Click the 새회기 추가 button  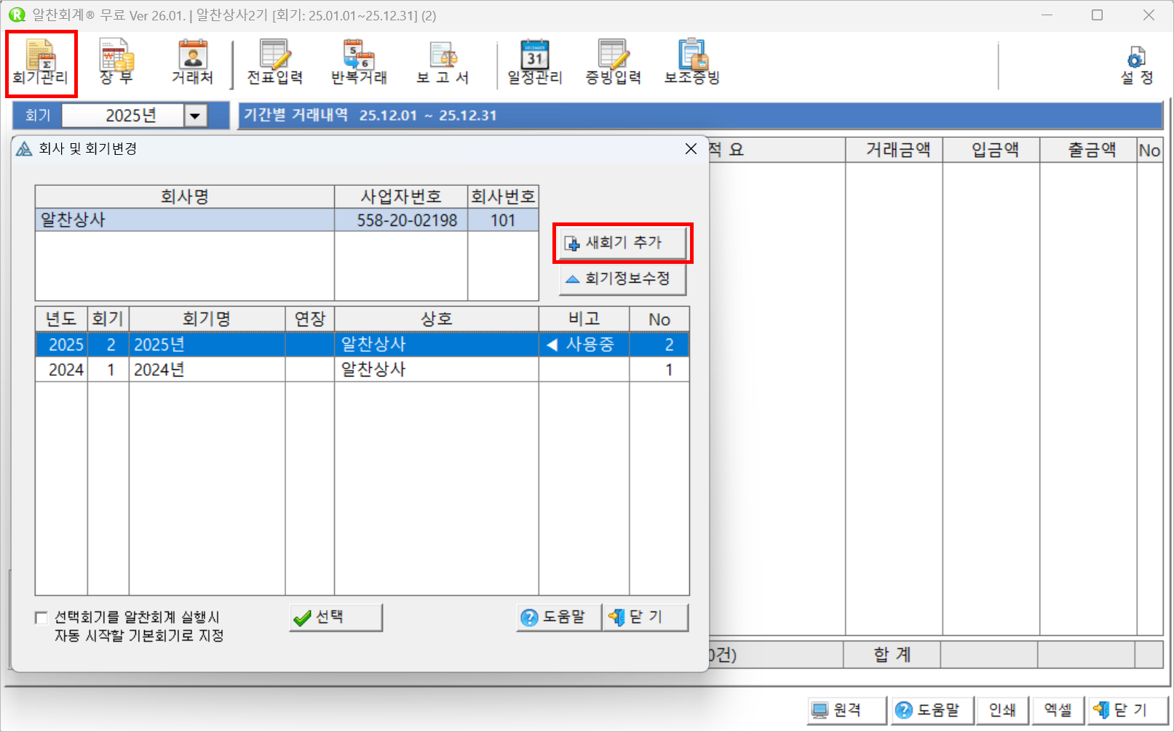(622, 243)
